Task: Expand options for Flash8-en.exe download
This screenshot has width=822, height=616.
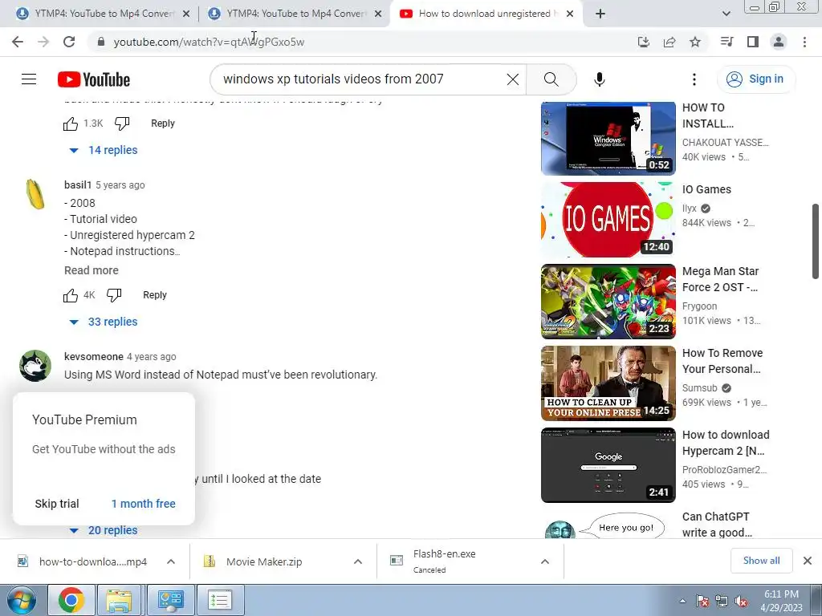Action: 545,561
